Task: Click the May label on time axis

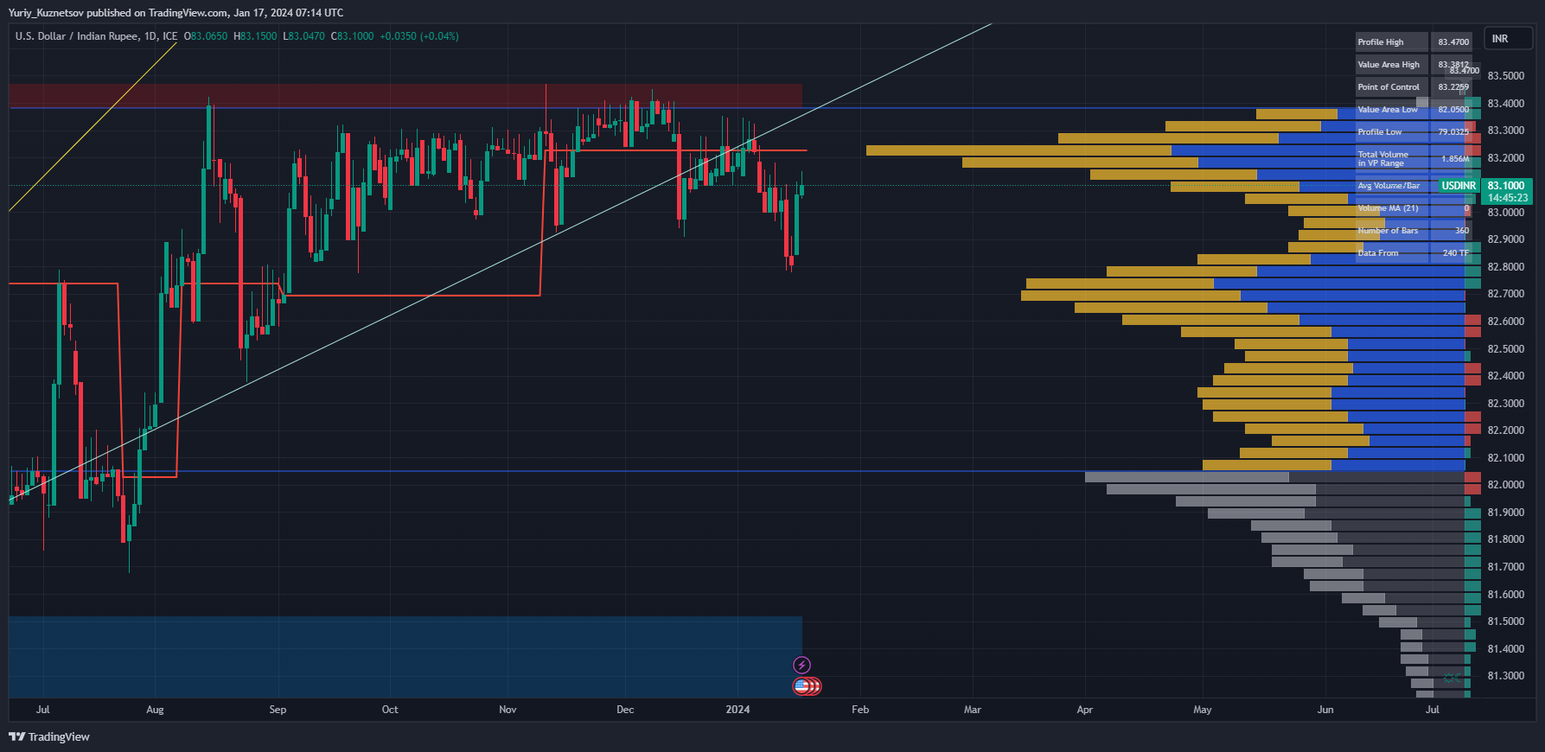Action: point(1203,710)
